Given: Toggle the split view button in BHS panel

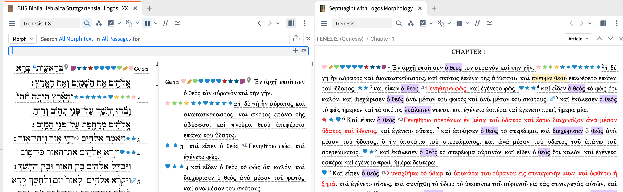Looking at the screenshot, I should [291, 23].
